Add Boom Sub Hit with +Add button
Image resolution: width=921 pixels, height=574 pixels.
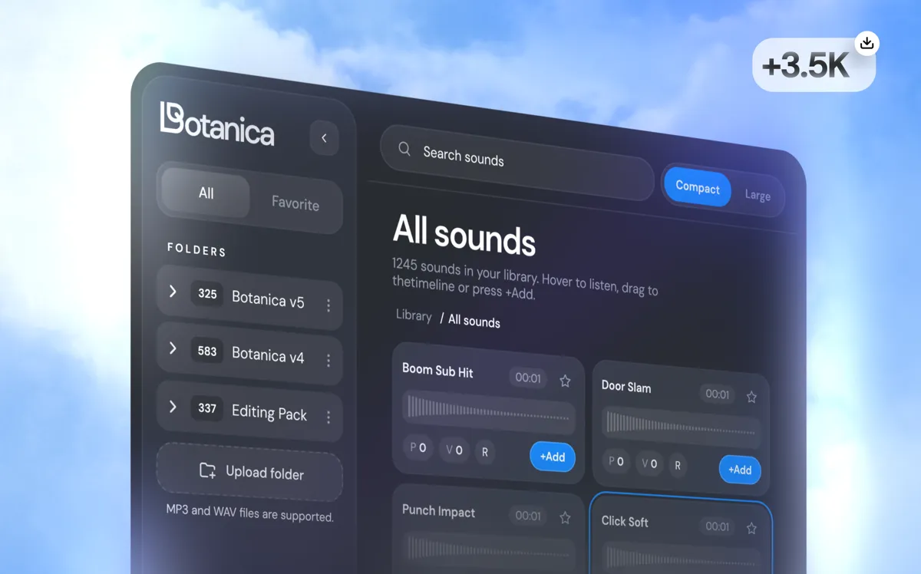tap(553, 457)
